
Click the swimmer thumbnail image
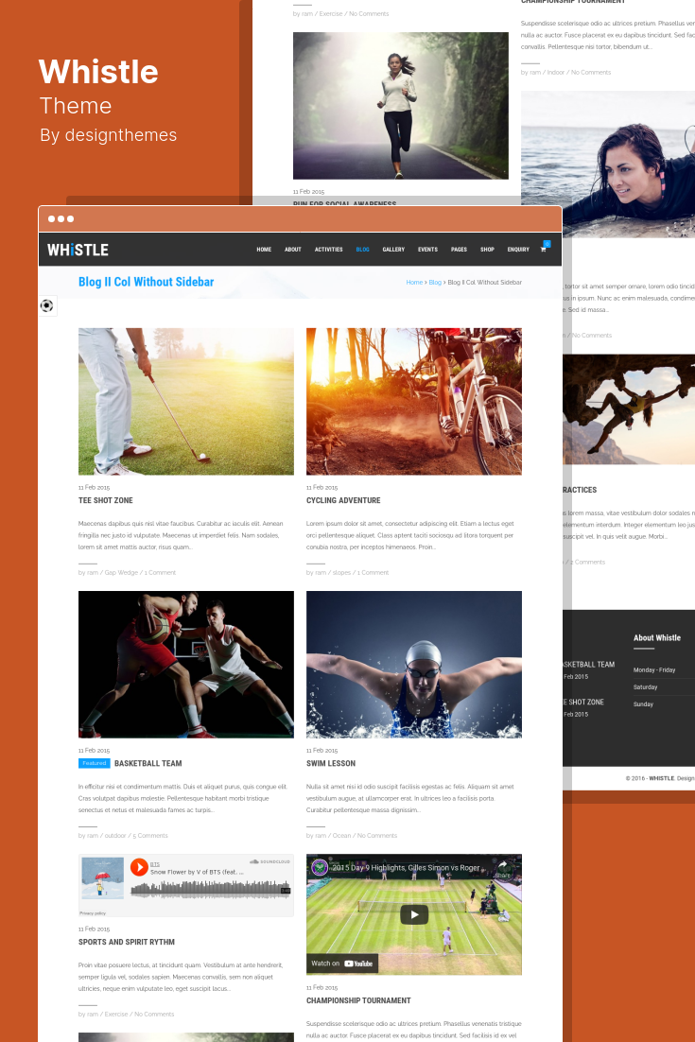(414, 665)
